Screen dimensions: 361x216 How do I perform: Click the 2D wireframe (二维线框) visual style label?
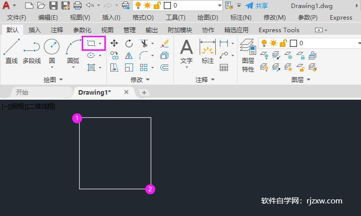[x=41, y=107]
